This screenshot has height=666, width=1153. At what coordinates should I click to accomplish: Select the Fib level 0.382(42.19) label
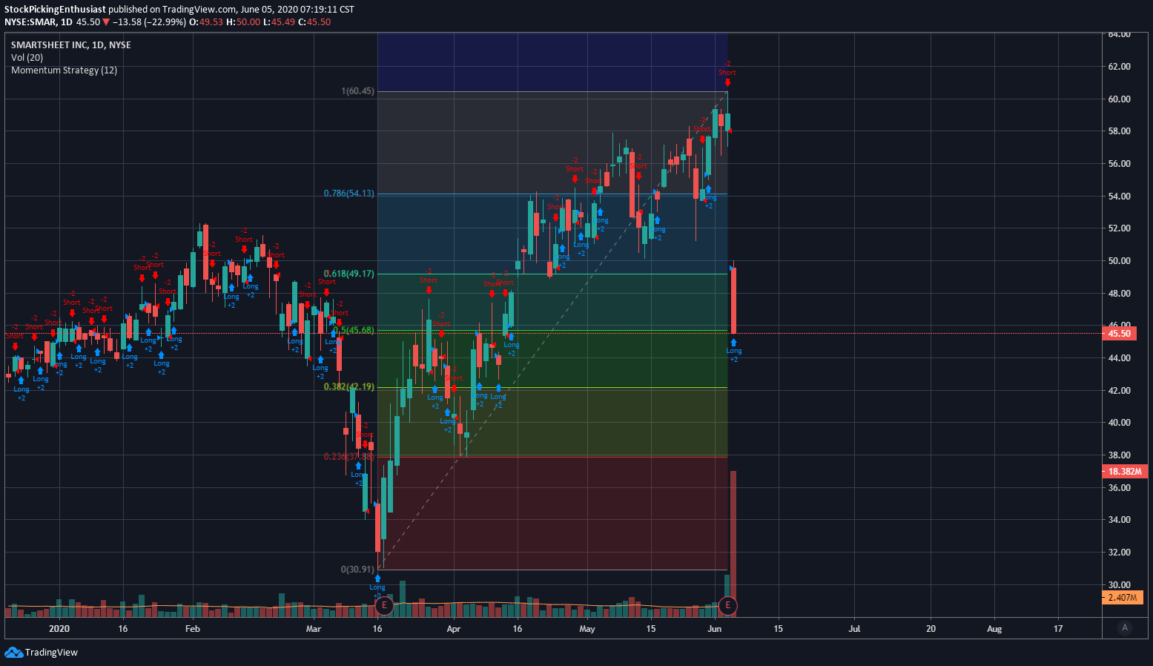[x=348, y=387]
